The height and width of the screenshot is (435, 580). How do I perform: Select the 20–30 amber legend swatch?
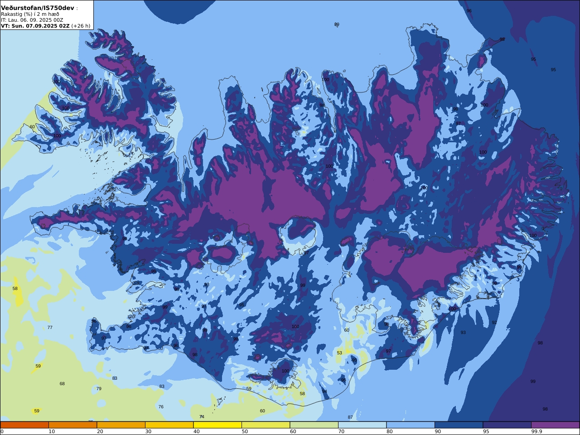coord(121,425)
